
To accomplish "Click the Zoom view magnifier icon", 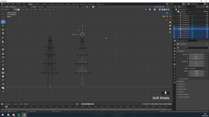I will point(170,22).
